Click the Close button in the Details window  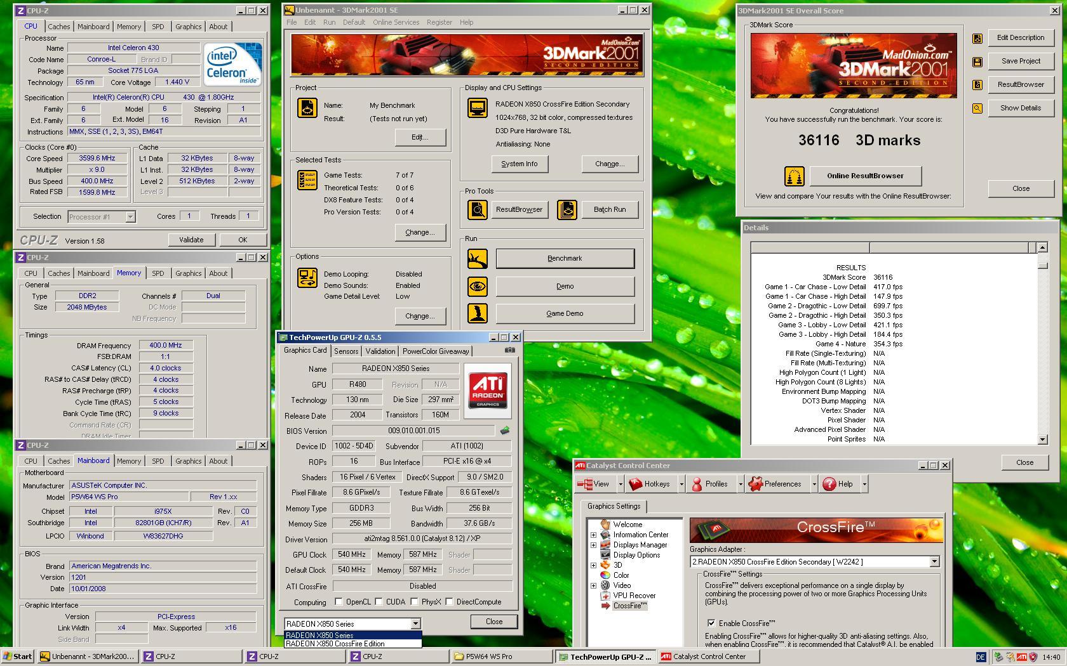pos(1024,462)
